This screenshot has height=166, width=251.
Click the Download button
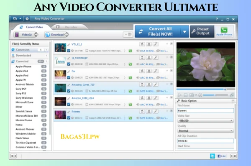click(57, 35)
